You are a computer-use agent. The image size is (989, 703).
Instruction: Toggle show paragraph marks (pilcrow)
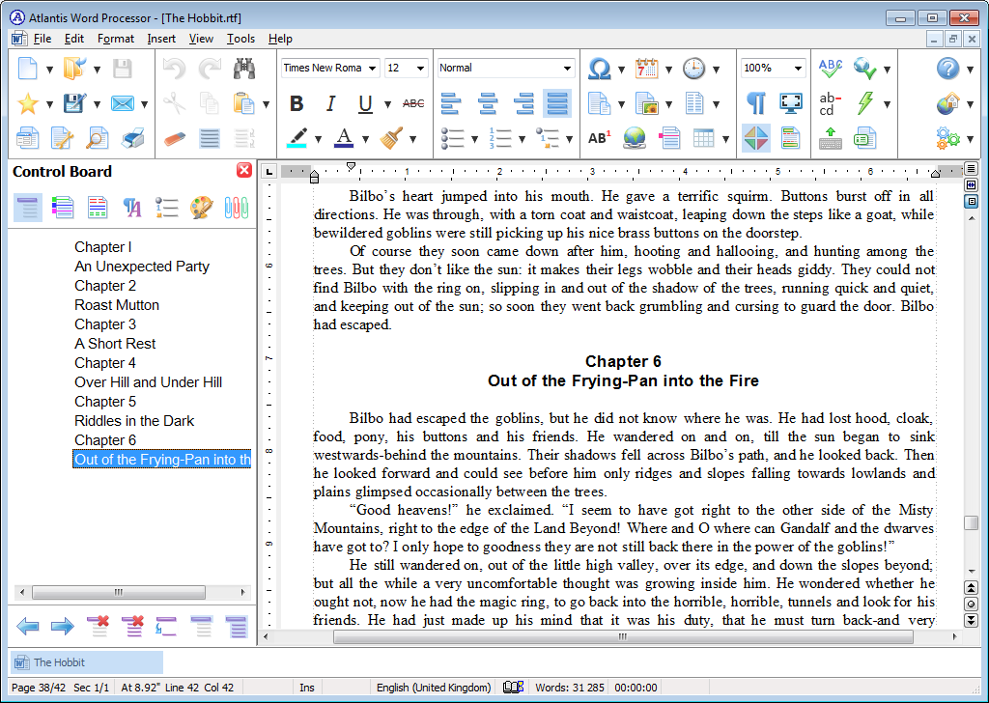coord(755,103)
